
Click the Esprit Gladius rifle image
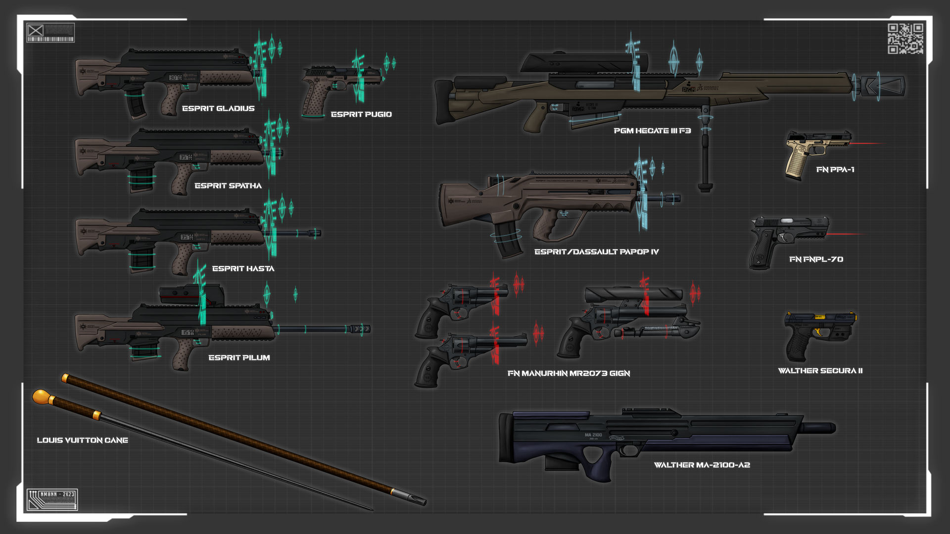tap(166, 83)
